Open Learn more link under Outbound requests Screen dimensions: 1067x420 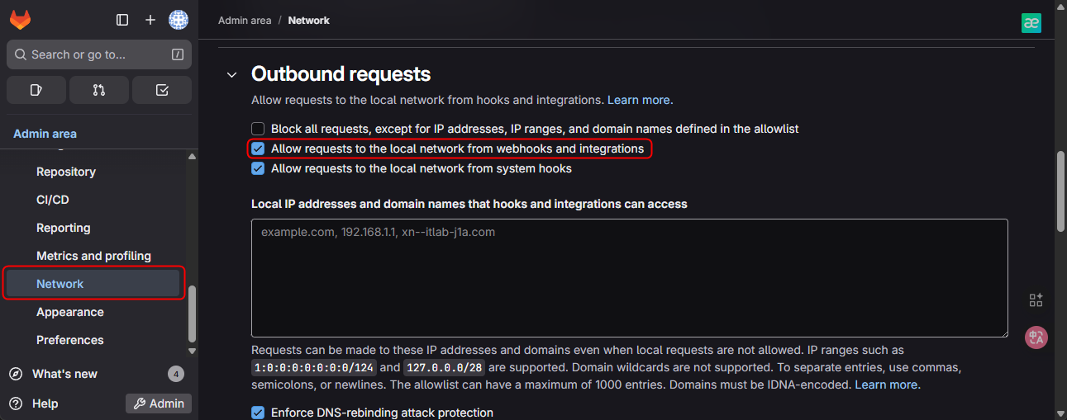tap(640, 100)
